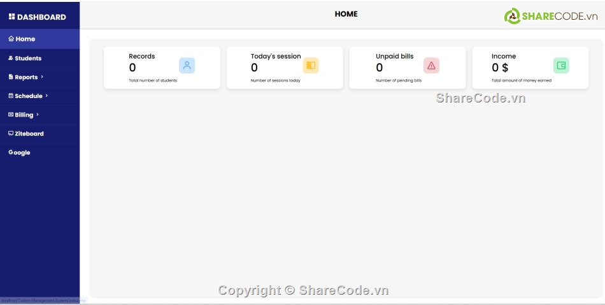The image size is (605, 305).
Task: Click the green Income wallet icon
Action: [561, 65]
